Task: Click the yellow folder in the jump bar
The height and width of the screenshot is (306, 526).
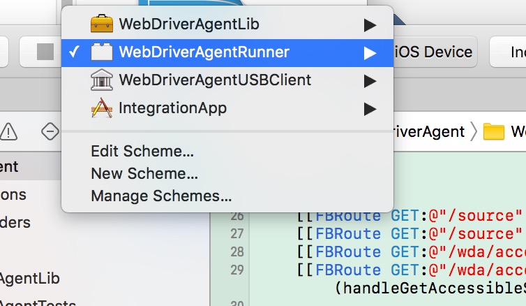Action: coord(493,131)
